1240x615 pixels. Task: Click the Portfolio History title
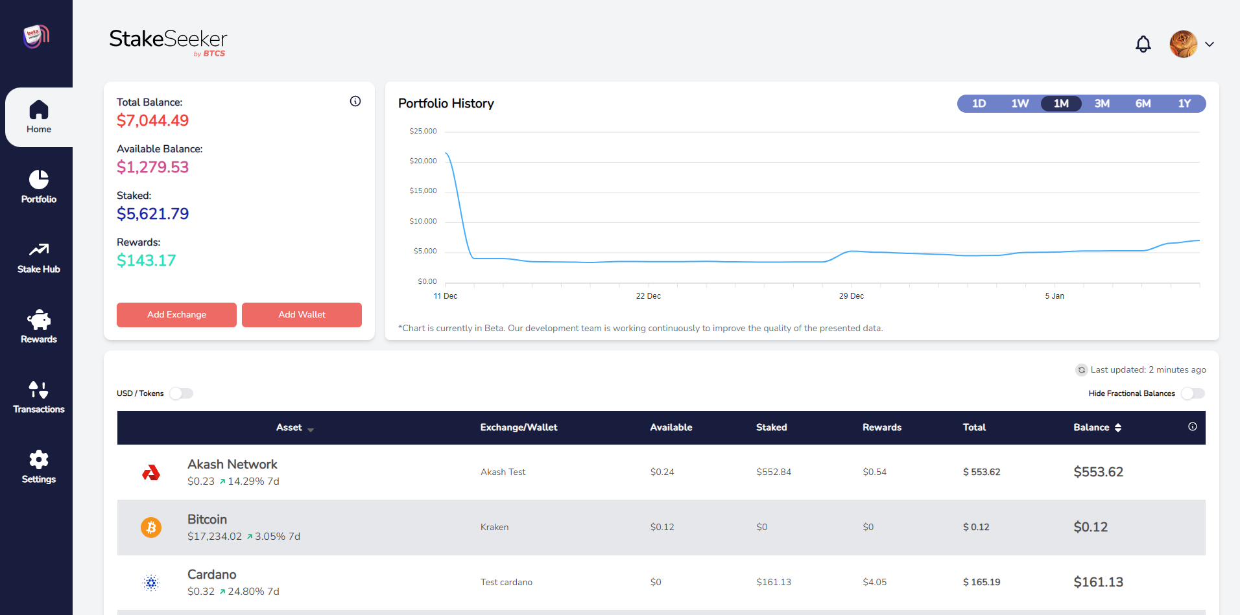tap(446, 104)
